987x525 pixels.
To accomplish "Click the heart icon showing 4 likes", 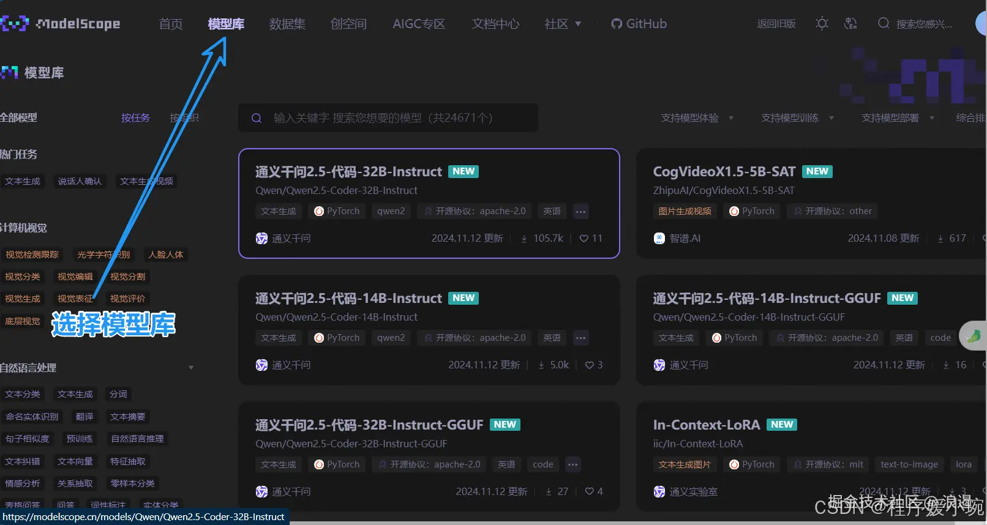I will [x=589, y=491].
